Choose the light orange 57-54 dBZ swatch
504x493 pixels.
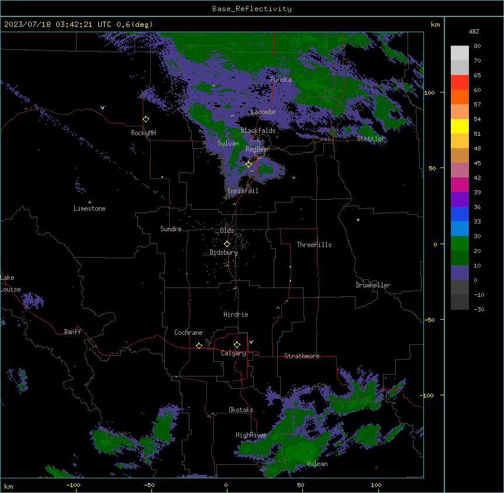pos(460,112)
